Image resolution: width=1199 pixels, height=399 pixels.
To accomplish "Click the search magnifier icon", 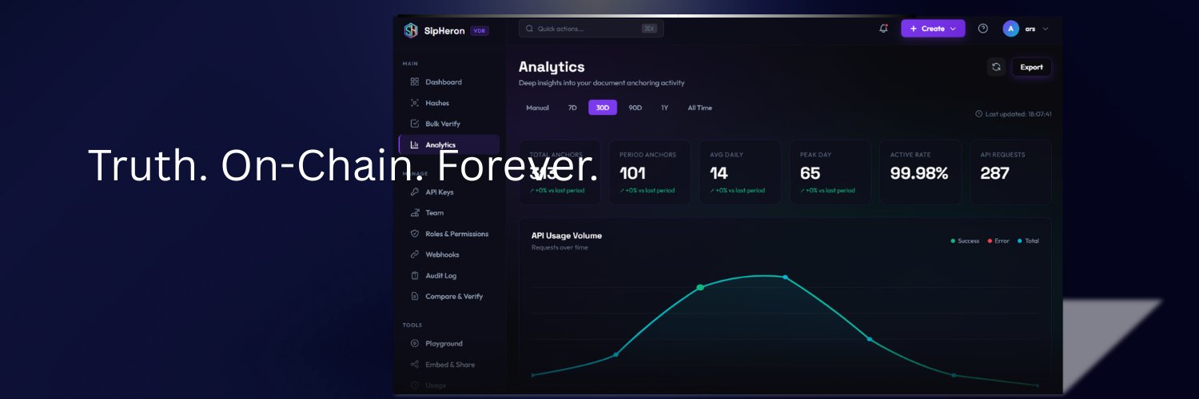I will 529,29.
